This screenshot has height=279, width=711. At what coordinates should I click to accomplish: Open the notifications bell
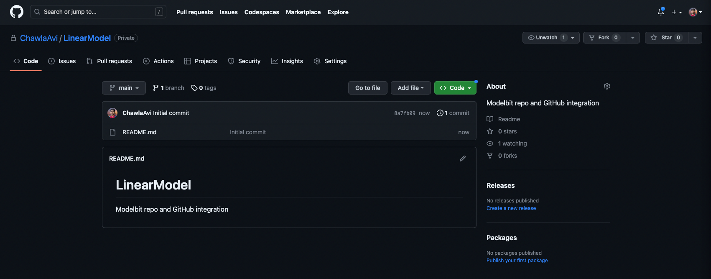(x=660, y=12)
